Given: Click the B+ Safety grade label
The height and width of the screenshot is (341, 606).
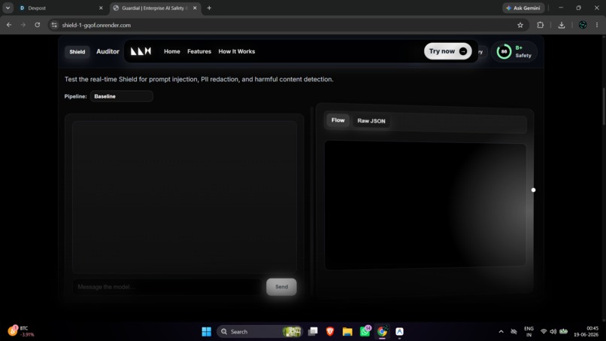Looking at the screenshot, I should [523, 51].
